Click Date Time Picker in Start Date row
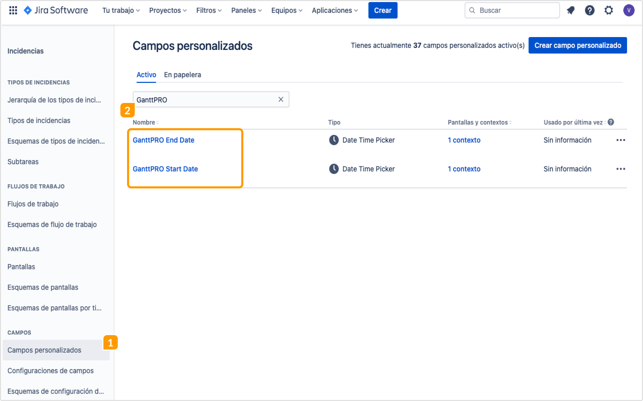This screenshot has width=643, height=401. (x=368, y=169)
